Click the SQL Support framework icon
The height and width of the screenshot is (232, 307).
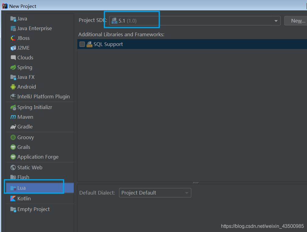[x=89, y=44]
